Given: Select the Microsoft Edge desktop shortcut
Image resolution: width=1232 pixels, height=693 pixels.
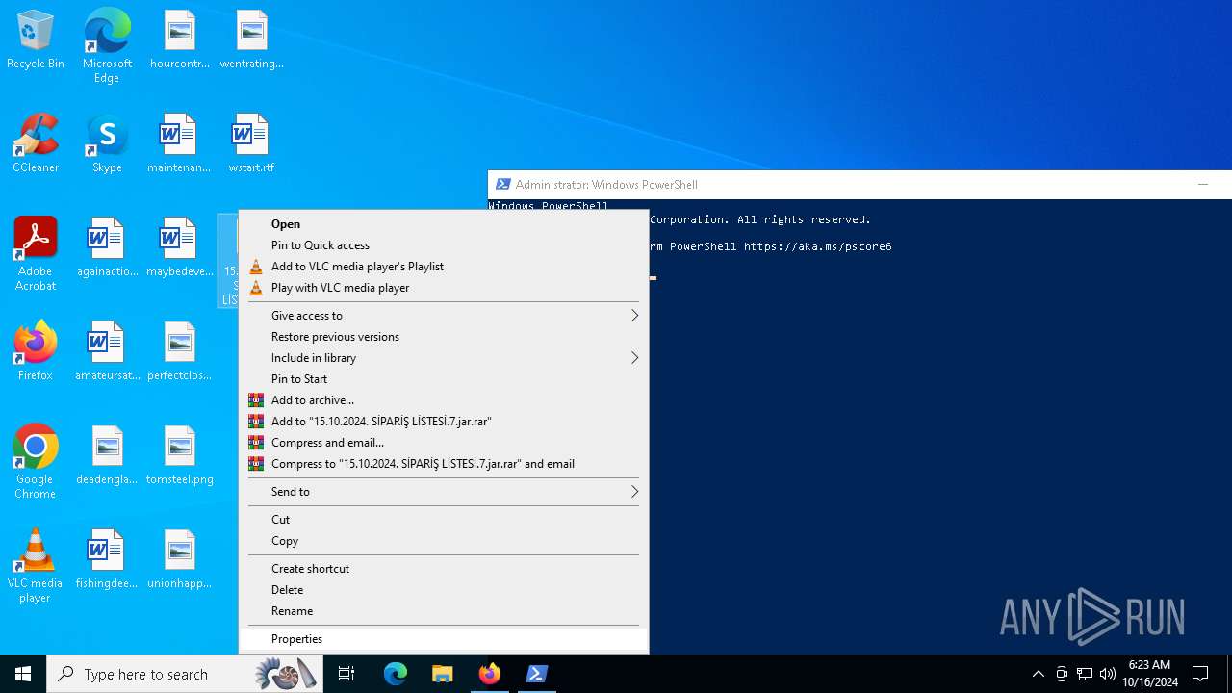Looking at the screenshot, I should [x=107, y=45].
